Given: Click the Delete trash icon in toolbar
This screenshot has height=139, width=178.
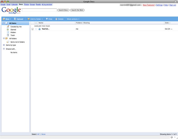Looking at the screenshot, I should click(x=56, y=19).
